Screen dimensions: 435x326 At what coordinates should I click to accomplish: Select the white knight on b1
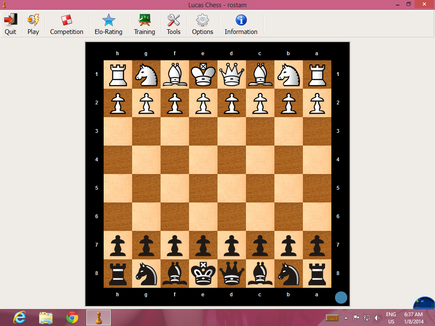(288, 74)
